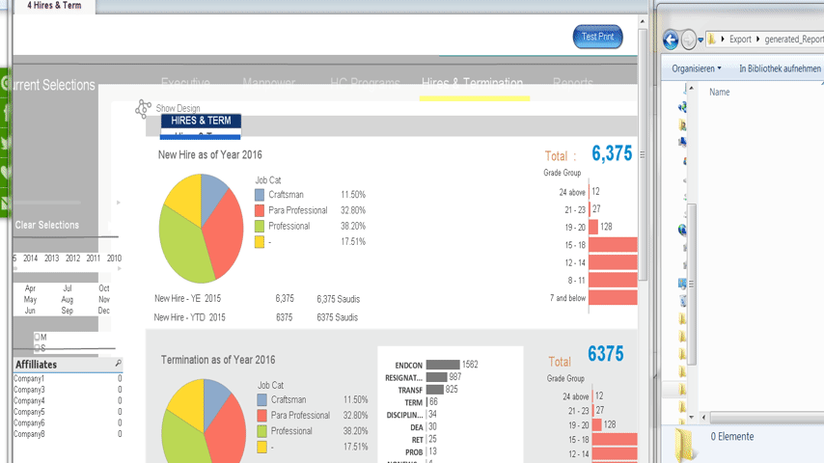Select year 2011 in the year list
This screenshot has height=463, width=824.
point(93,259)
